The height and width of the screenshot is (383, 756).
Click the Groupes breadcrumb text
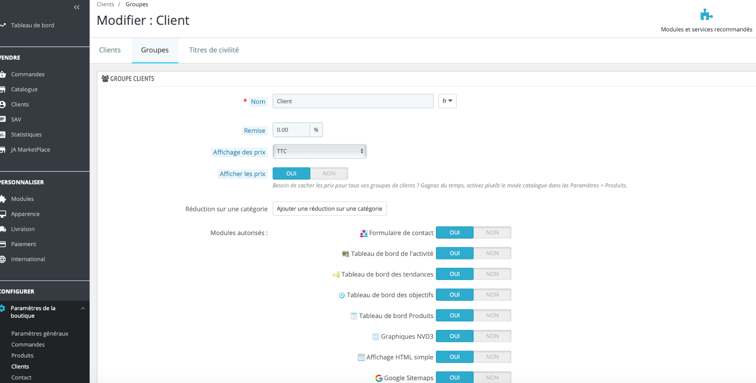click(137, 4)
